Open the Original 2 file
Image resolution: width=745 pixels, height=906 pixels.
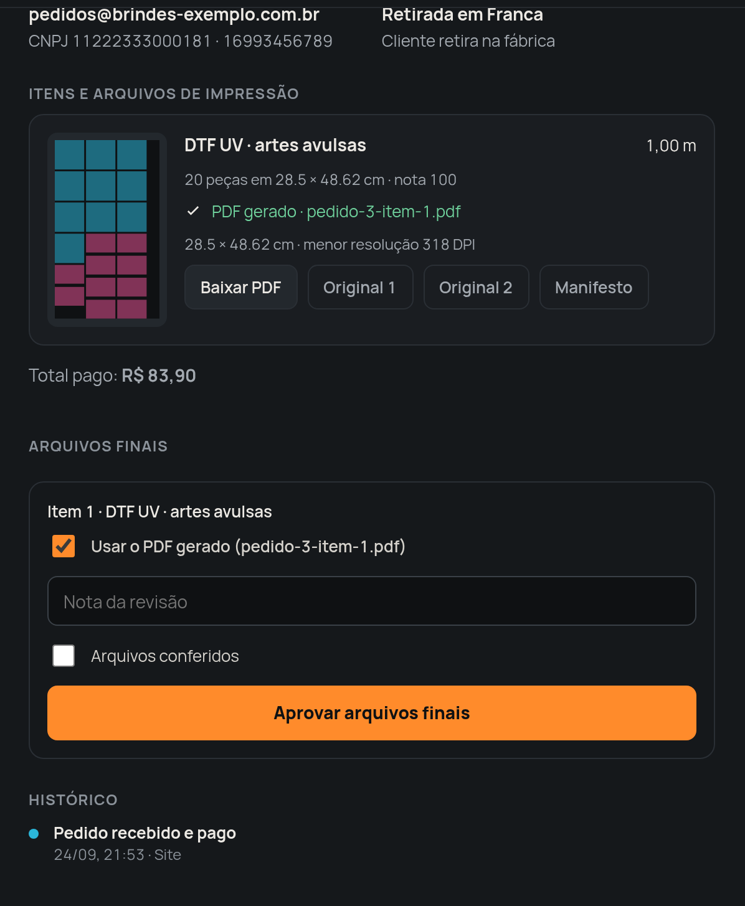point(476,287)
